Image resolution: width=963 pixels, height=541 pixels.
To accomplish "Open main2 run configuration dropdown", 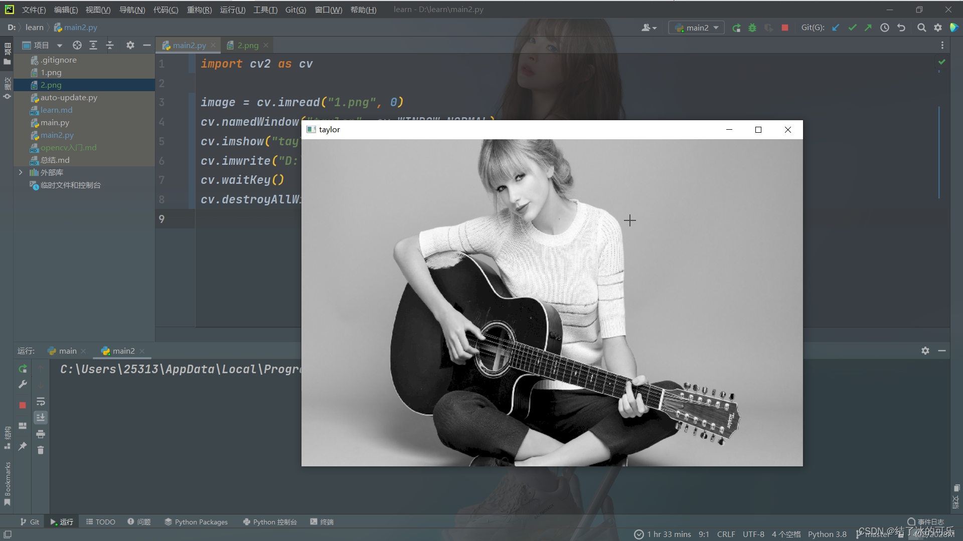I will (697, 28).
